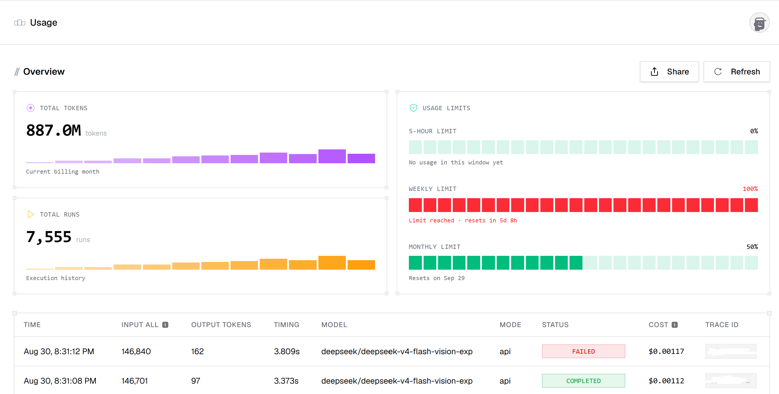Click the Usage chart icon in header
Screen dimensions: 779x394
coord(20,23)
